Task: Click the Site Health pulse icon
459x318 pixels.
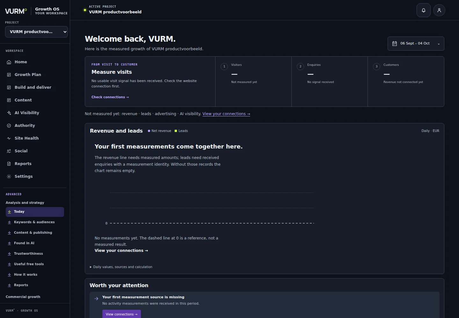Action: 9,138
